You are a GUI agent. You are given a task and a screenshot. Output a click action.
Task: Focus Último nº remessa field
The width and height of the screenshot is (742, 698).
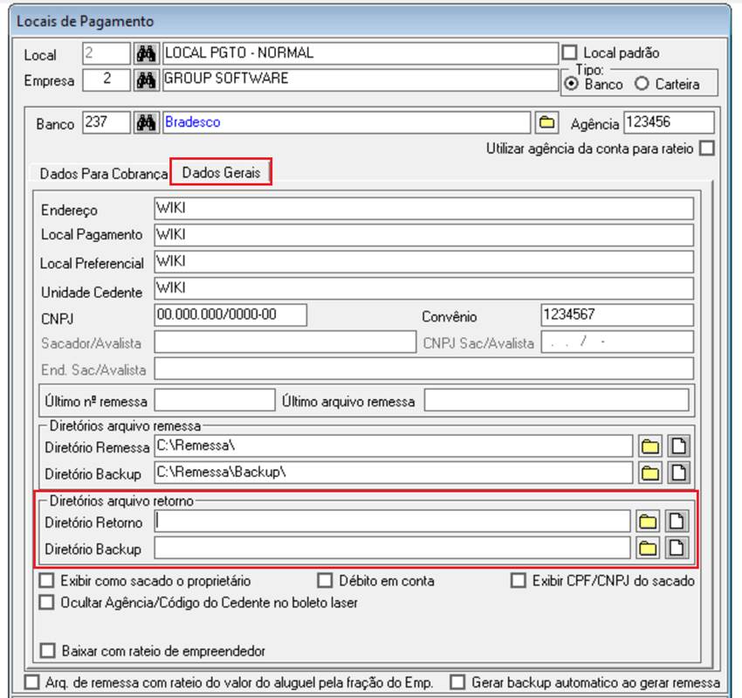[x=215, y=400]
